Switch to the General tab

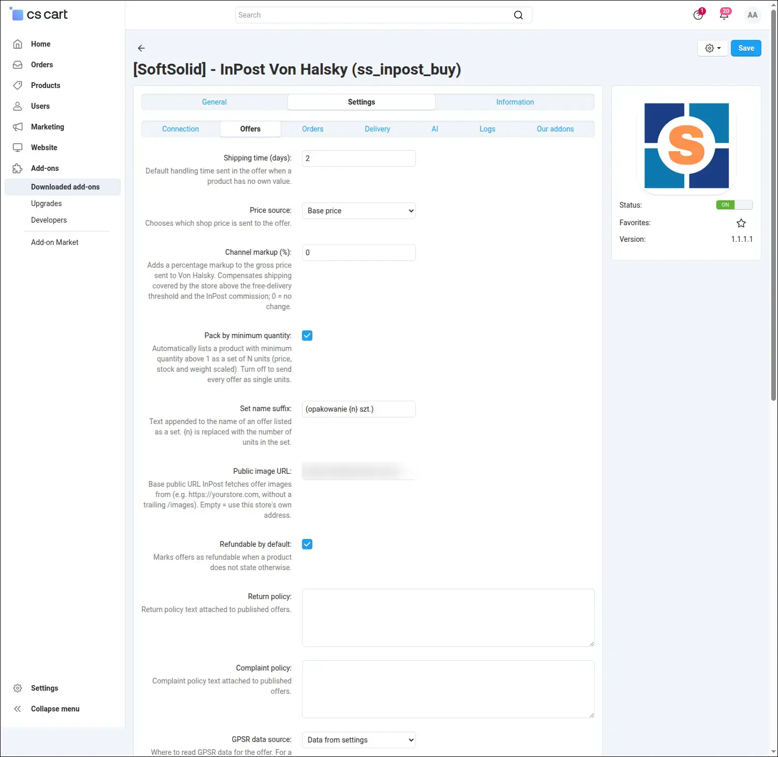coord(214,102)
